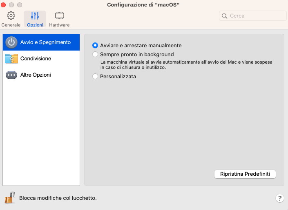Click the Avvio e Spegnimento power icon

pos(11,42)
